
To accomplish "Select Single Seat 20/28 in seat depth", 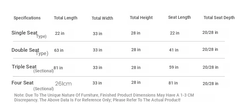I will point(210,32).
